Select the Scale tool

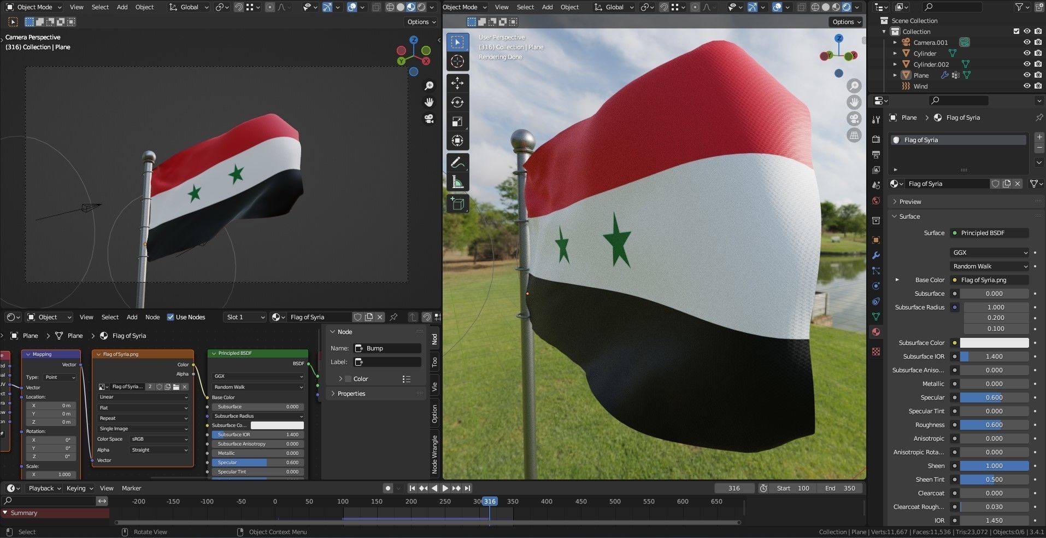[457, 121]
